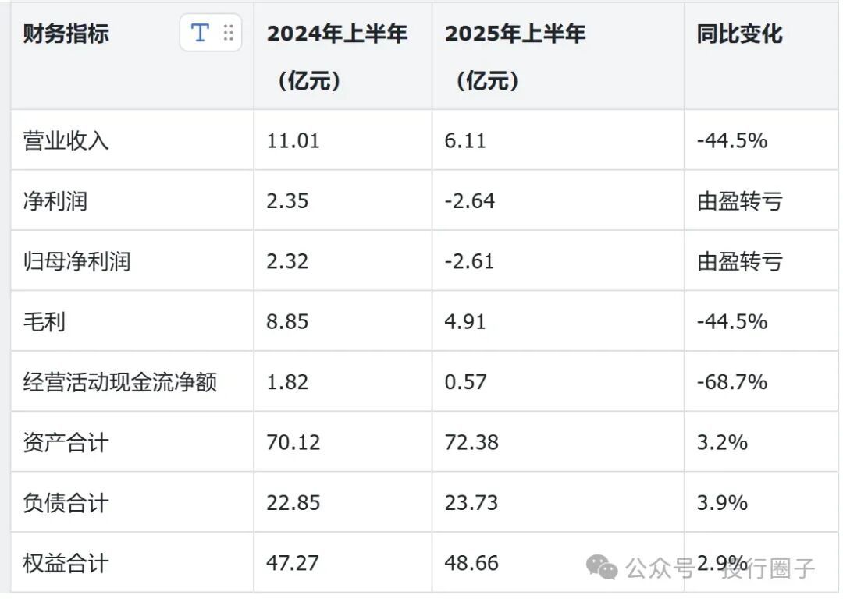Click the 净利润 row label
Screen dimensions: 843x602
(x=55, y=201)
